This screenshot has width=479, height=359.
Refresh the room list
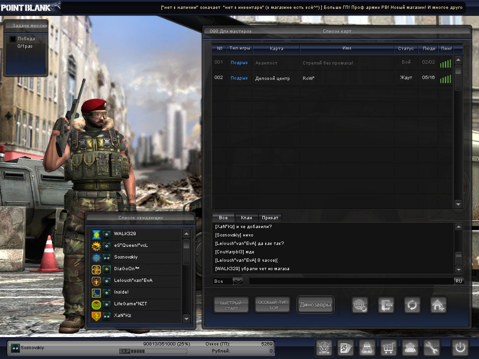click(412, 305)
